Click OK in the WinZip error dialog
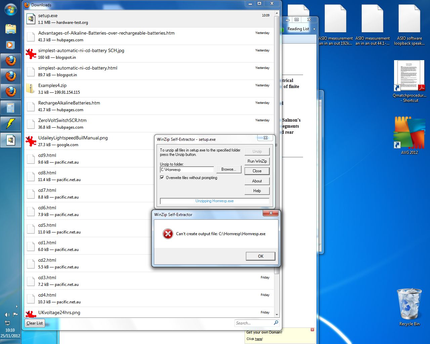430x344 pixels. (260, 256)
